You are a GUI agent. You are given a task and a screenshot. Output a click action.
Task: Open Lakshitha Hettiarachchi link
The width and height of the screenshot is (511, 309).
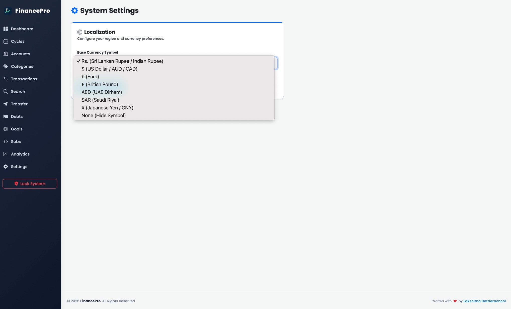coord(484,301)
